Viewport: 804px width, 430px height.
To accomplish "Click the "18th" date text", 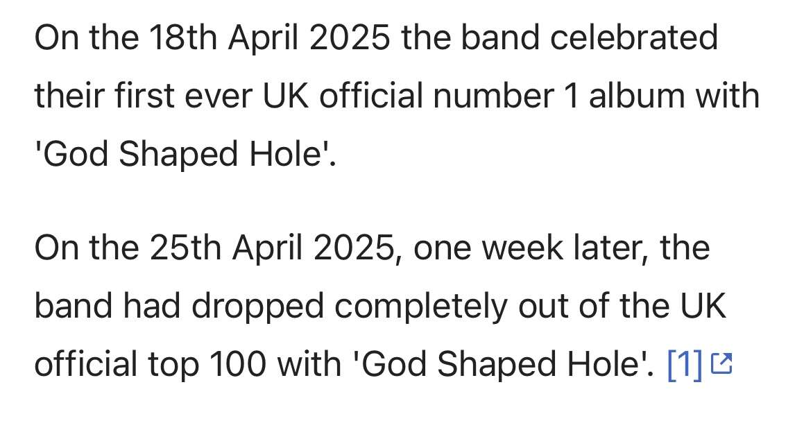I will coord(182,37).
